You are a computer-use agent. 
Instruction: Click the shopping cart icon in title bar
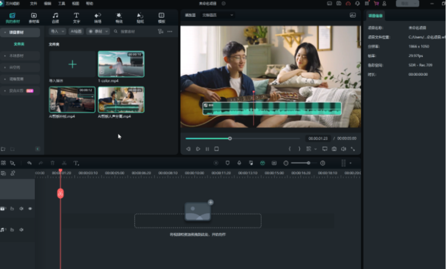pyautogui.click(x=376, y=4)
